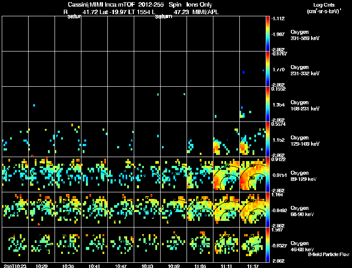
Task: Click the Oxygen 46-68 keV label
Action: 302,246
